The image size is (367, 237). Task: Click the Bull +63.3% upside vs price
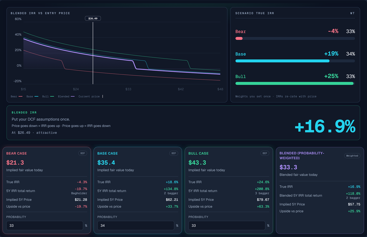coord(263,207)
